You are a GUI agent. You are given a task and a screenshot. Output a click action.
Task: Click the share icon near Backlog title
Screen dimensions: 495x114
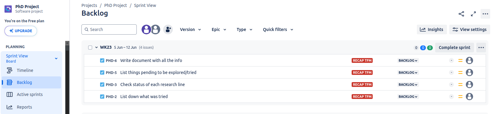pos(461,14)
